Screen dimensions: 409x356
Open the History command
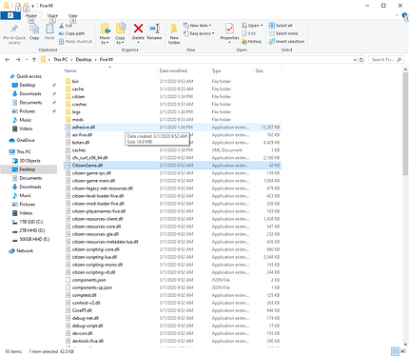coord(252,41)
